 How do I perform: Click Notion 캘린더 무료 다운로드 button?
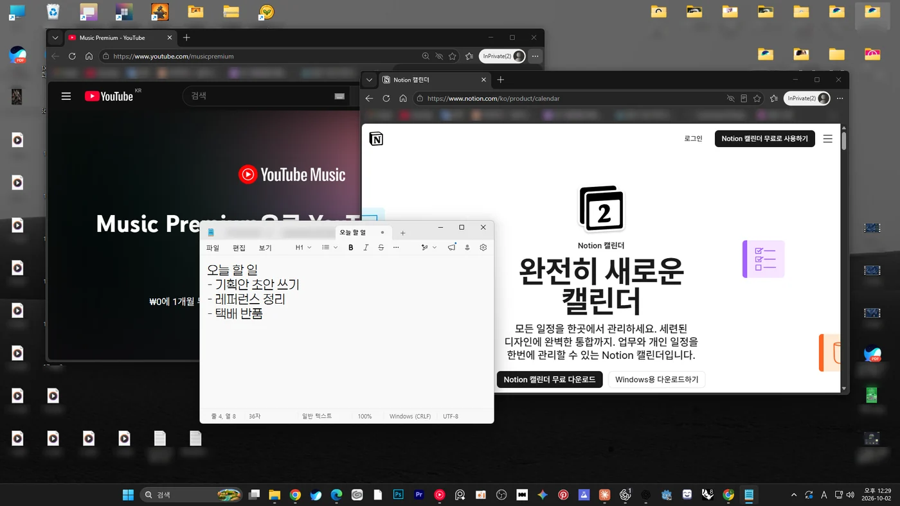[x=550, y=379]
